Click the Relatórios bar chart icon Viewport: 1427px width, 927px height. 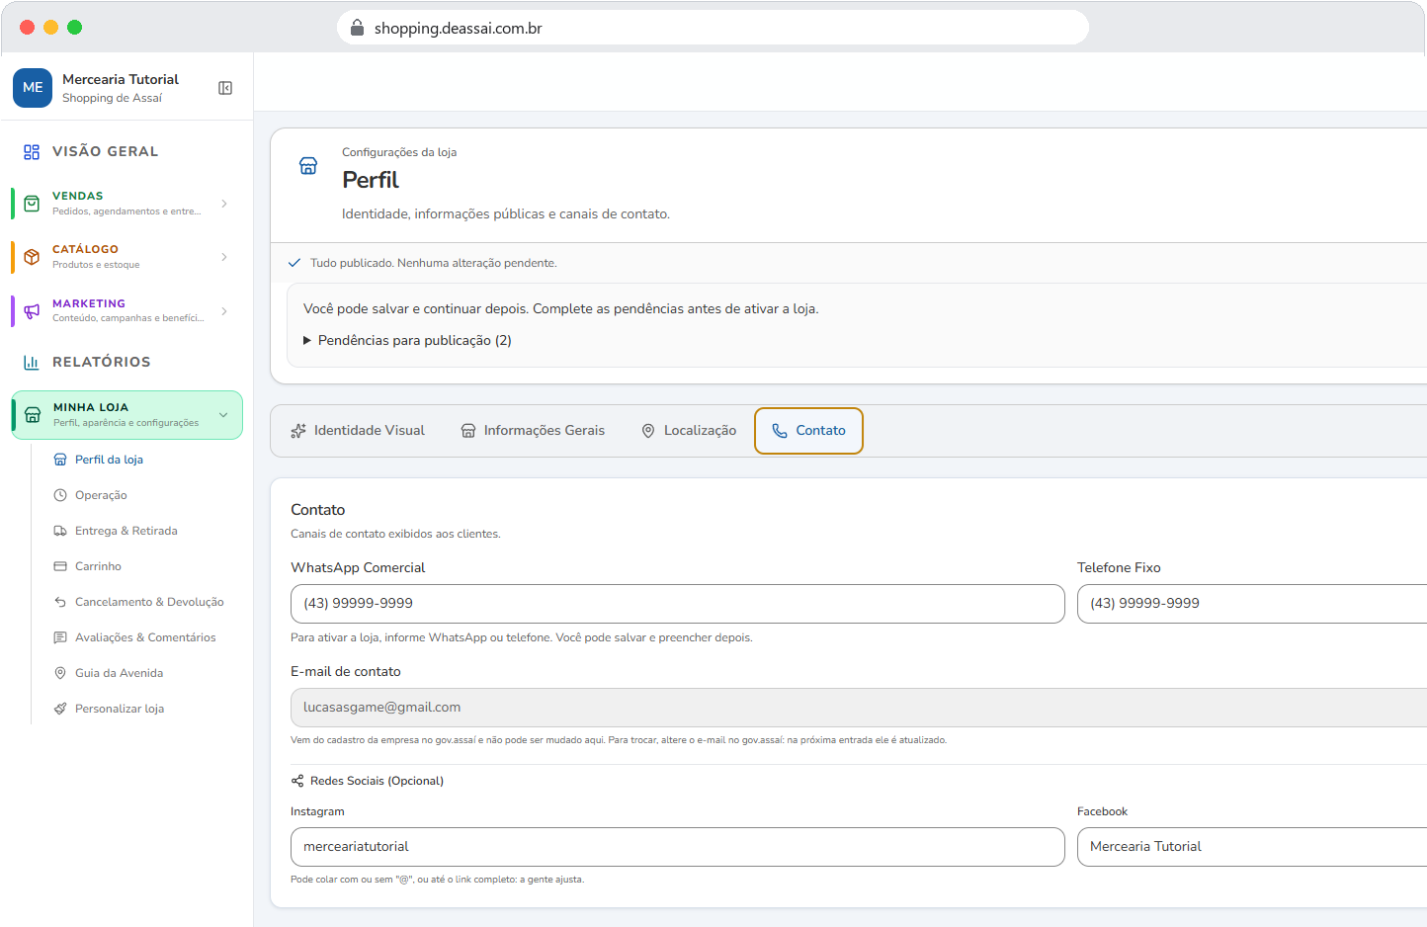(x=32, y=363)
